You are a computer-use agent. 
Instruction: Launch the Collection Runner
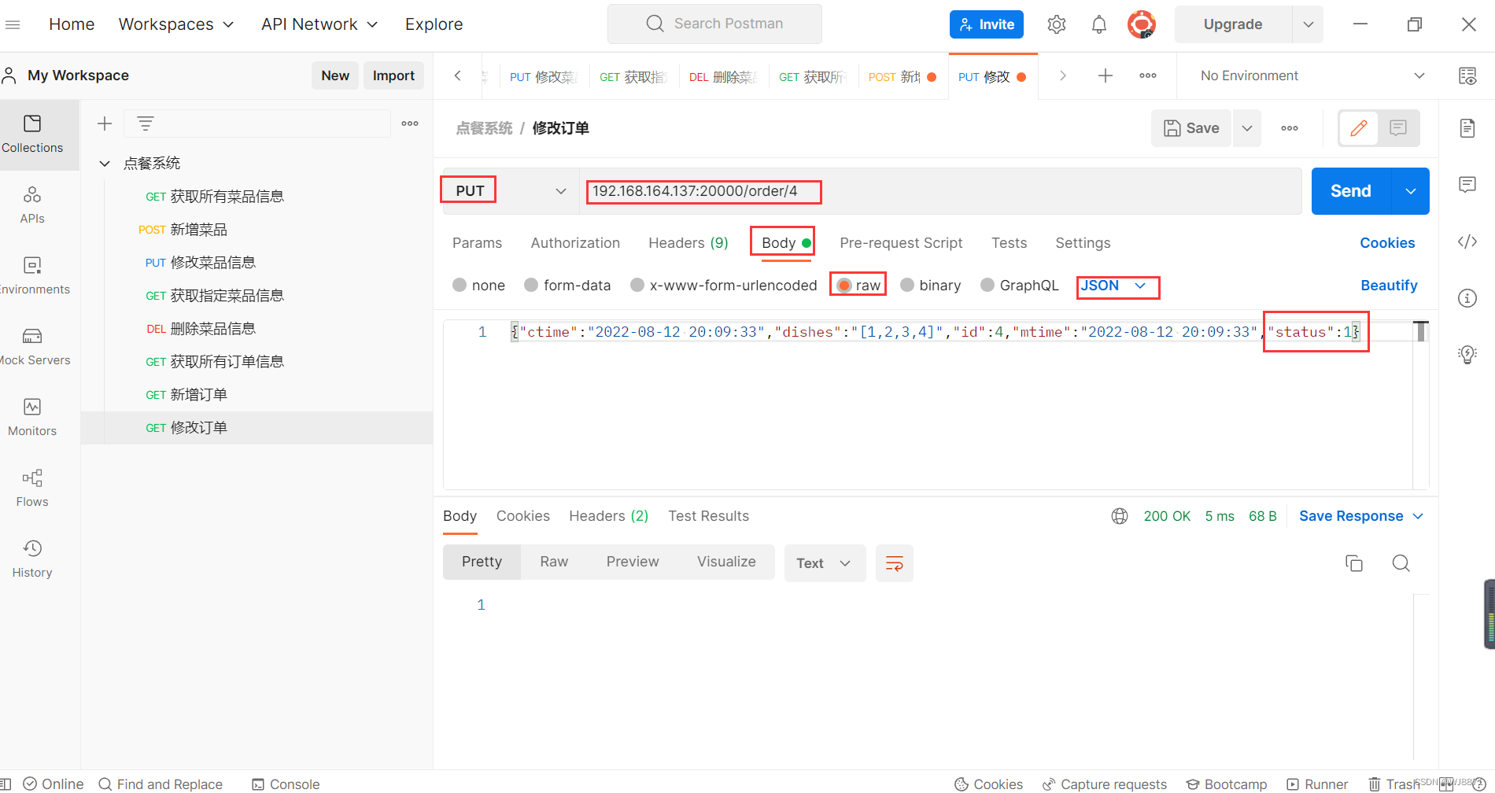tap(1318, 784)
